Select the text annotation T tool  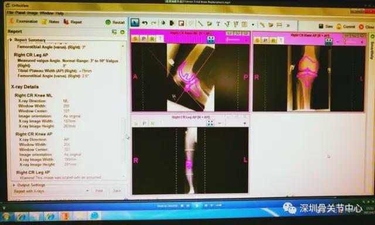[218, 24]
